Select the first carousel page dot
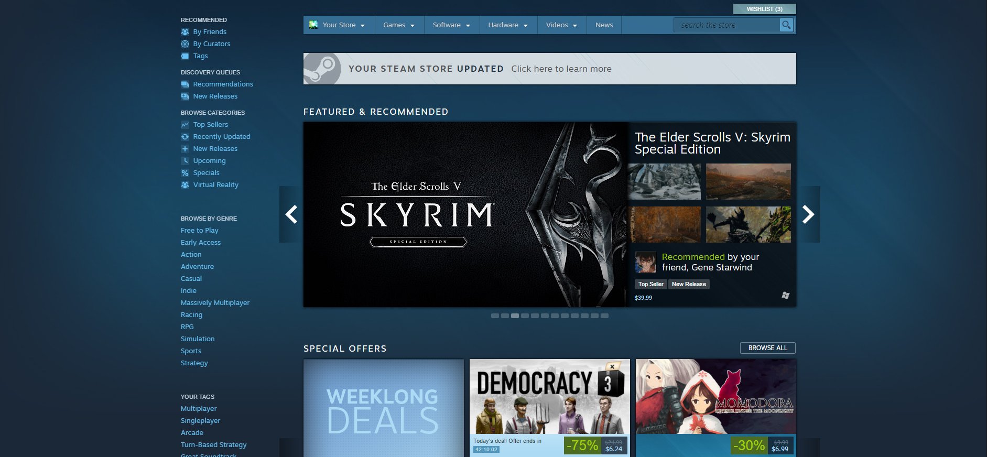Screen dimensions: 987x457 495,316
